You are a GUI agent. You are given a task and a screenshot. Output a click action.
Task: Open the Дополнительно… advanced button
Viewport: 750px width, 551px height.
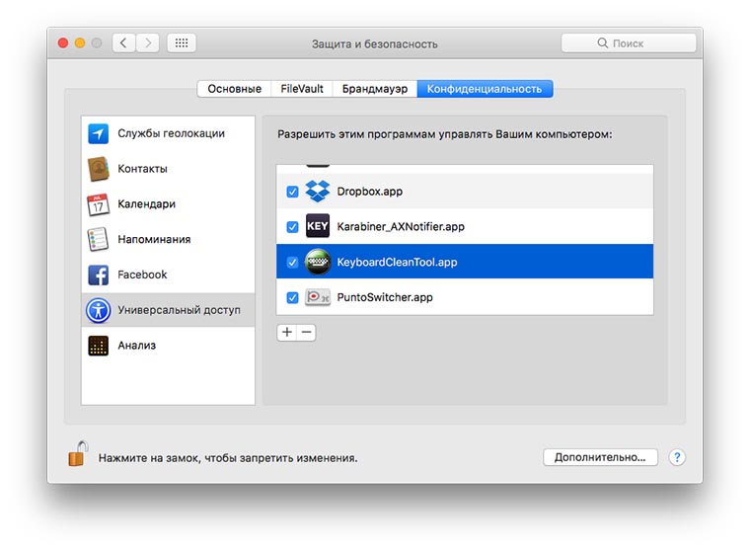[600, 457]
